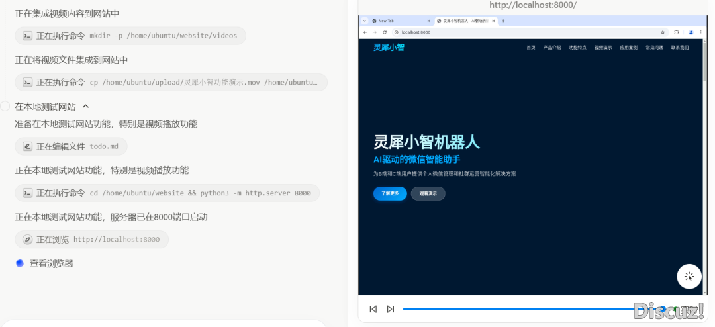Open the browser extensions icon
Image resolution: width=715 pixels, height=327 pixels.
677,32
